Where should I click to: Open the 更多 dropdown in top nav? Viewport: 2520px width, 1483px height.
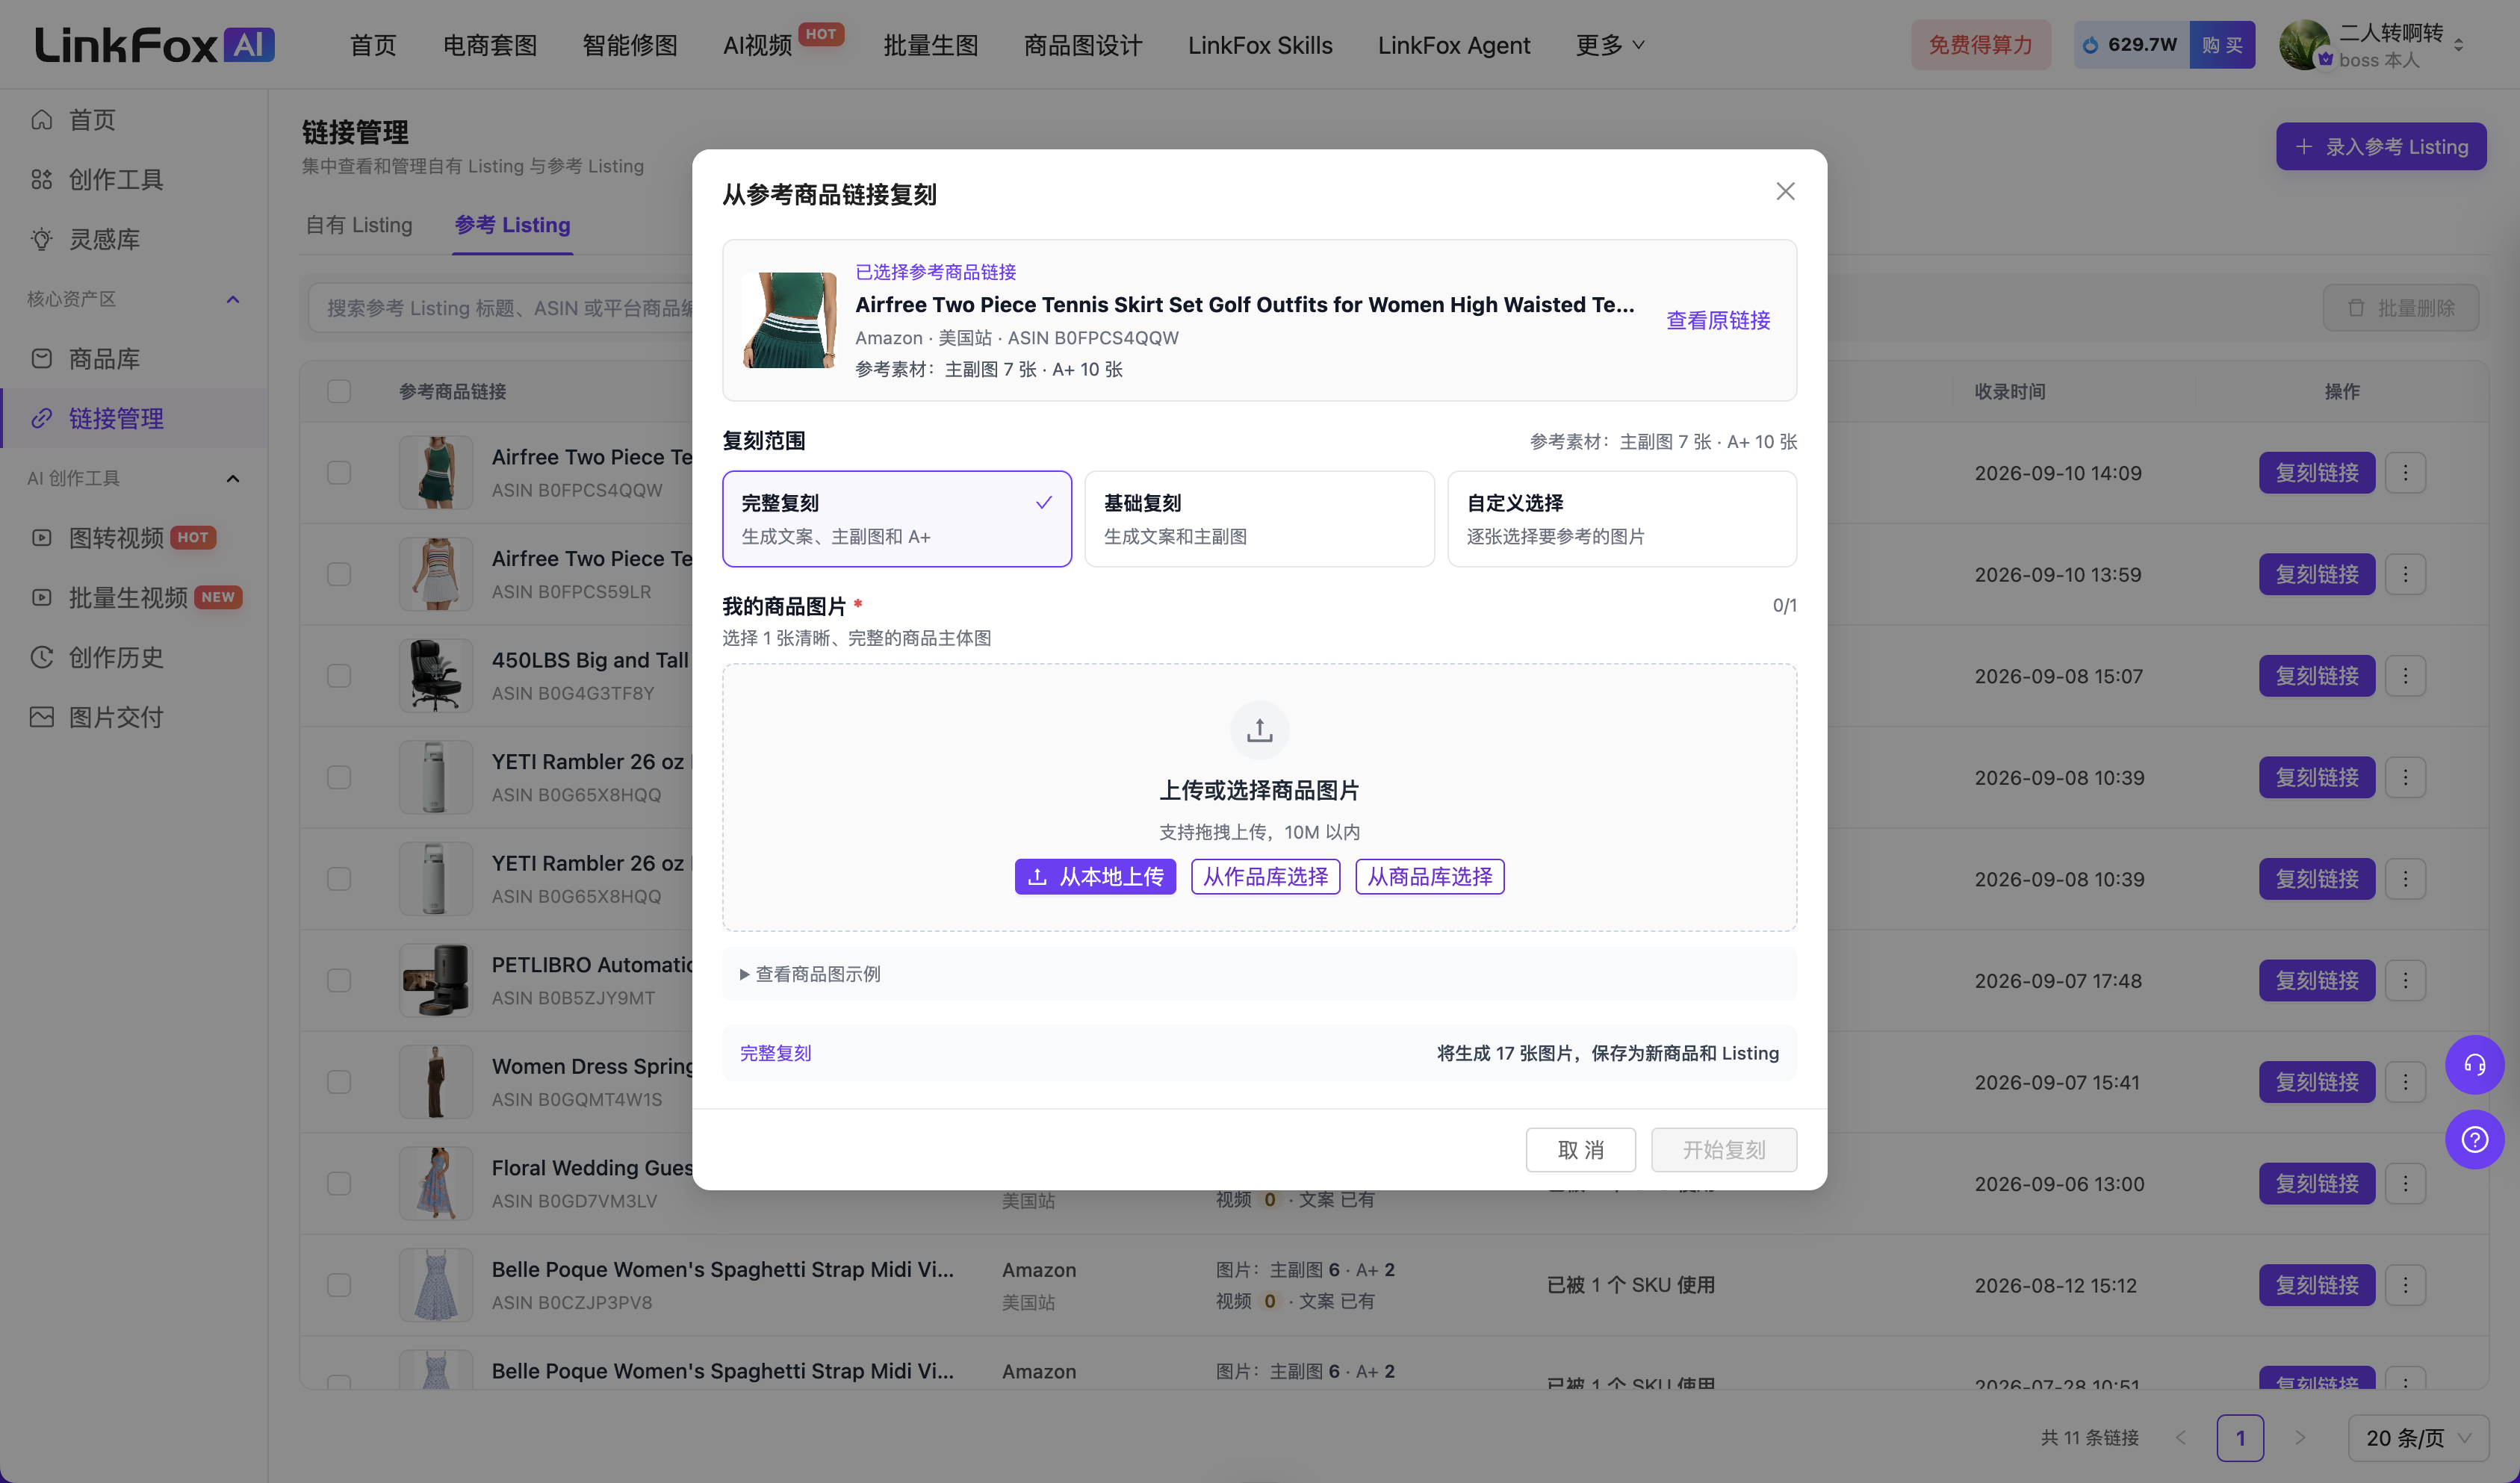[x=1609, y=45]
